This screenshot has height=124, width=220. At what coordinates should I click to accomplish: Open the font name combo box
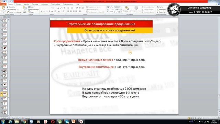point(46,8)
